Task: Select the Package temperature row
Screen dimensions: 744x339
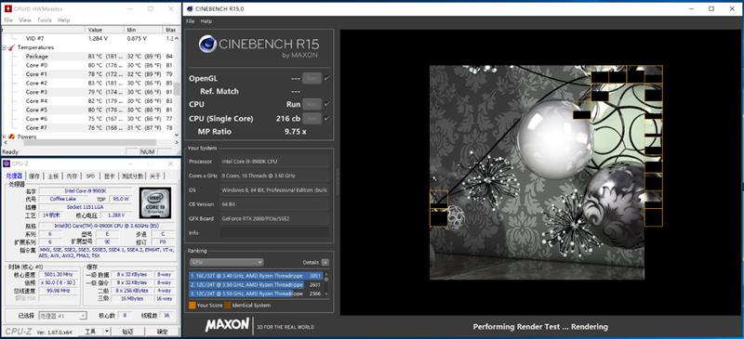Action: pyautogui.click(x=87, y=56)
